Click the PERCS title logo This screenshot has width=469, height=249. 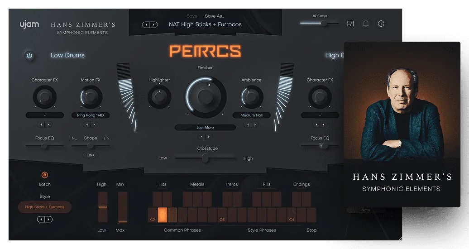(x=205, y=51)
